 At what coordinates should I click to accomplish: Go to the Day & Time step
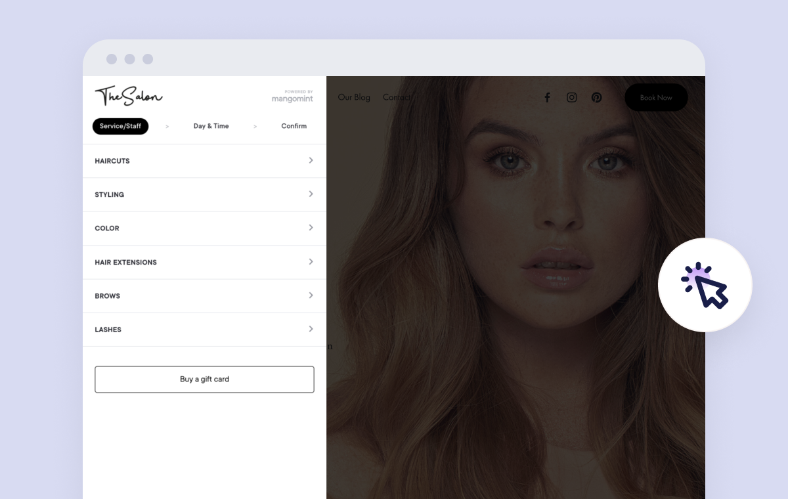(x=211, y=126)
